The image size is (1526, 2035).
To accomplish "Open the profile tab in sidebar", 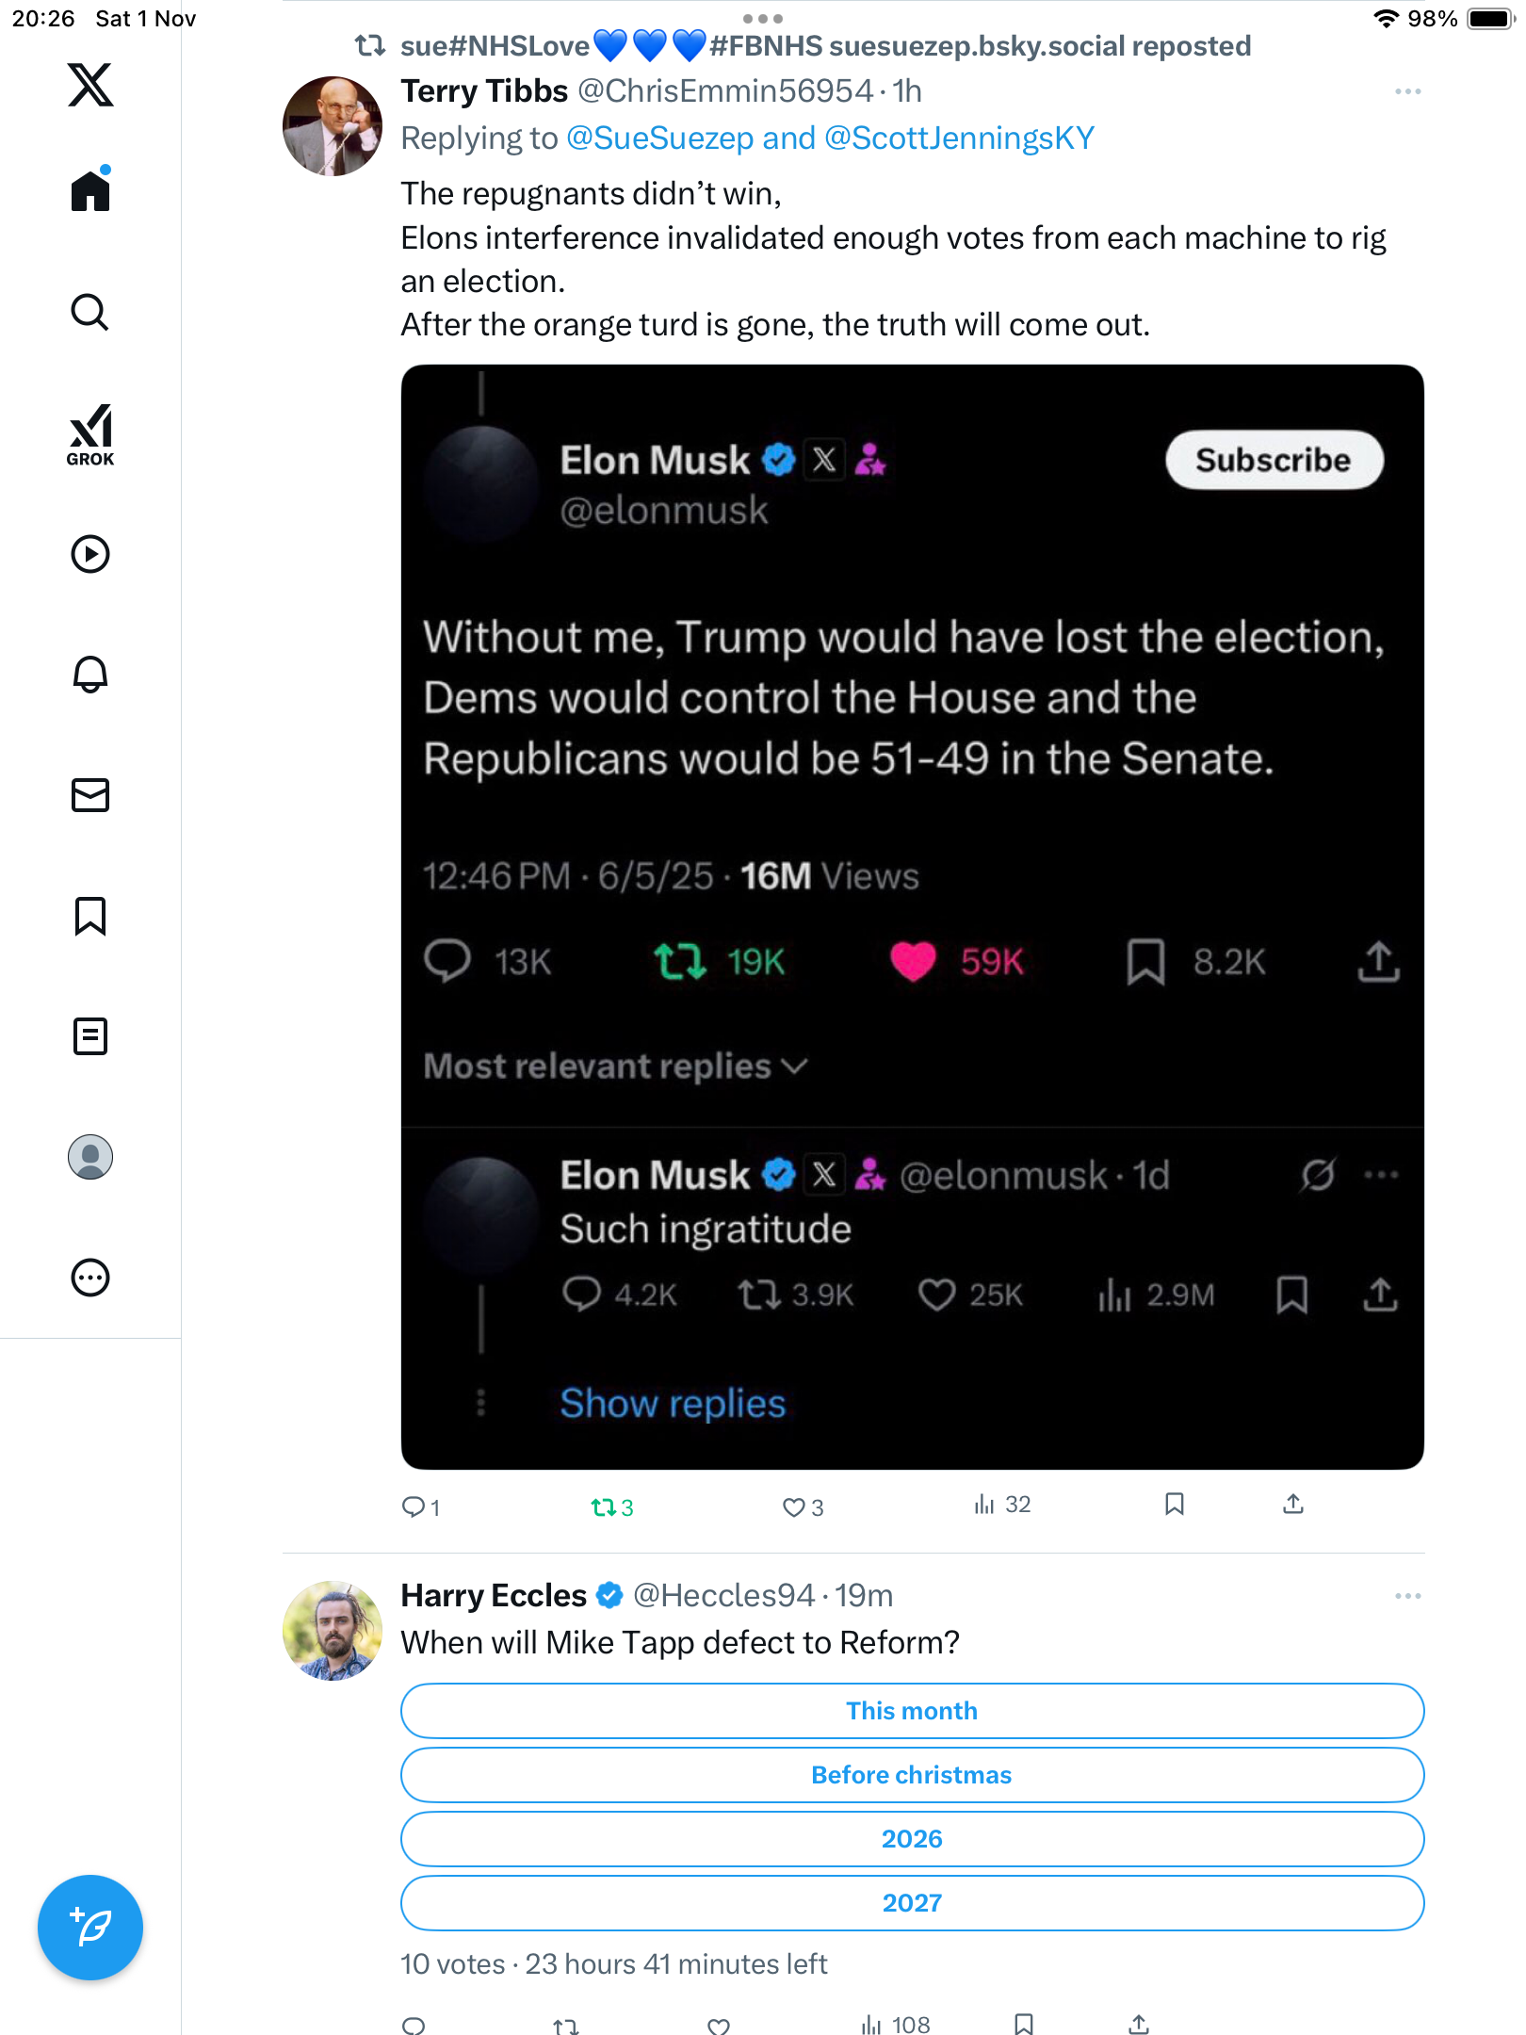I will (90, 1157).
